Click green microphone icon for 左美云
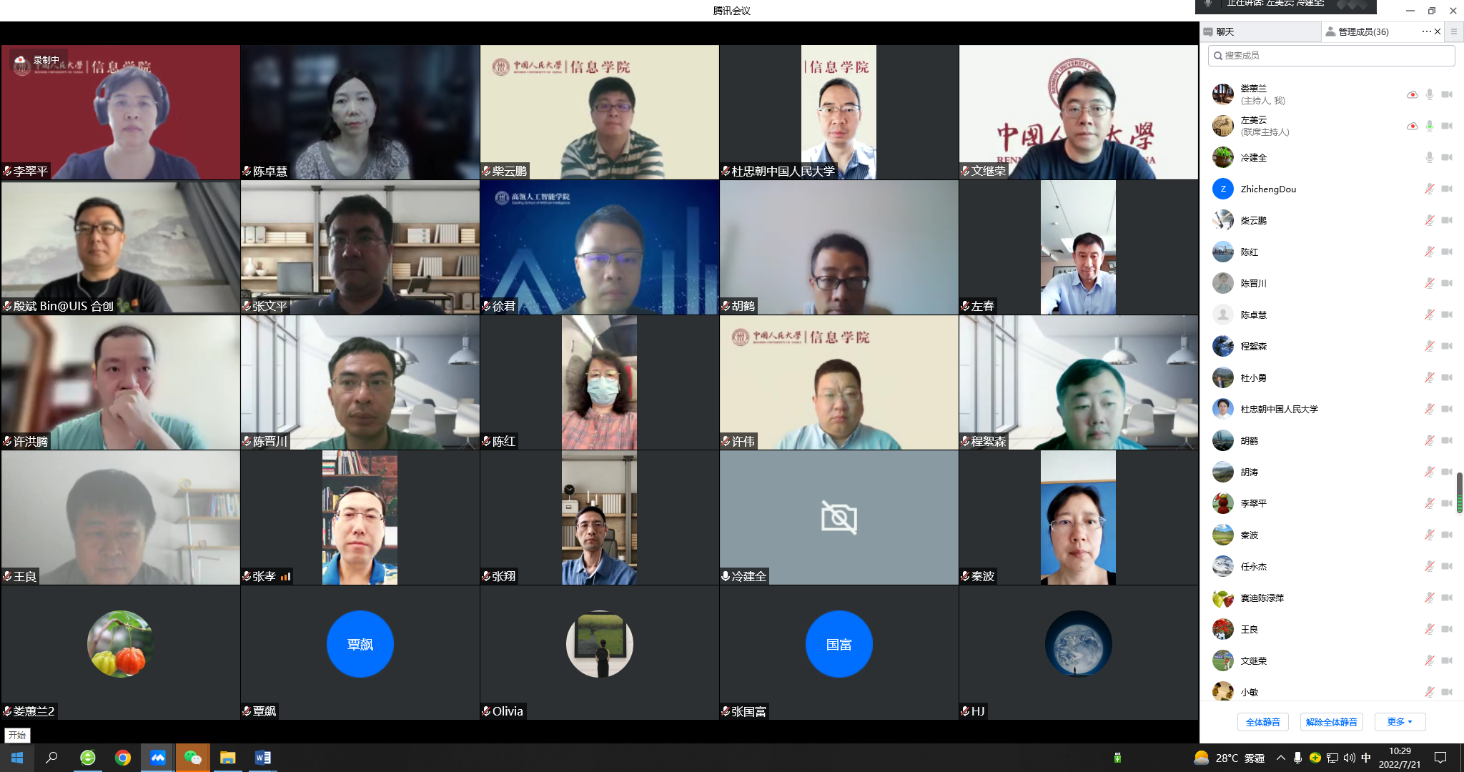Screen dimensions: 1464x772 [x=1429, y=126]
